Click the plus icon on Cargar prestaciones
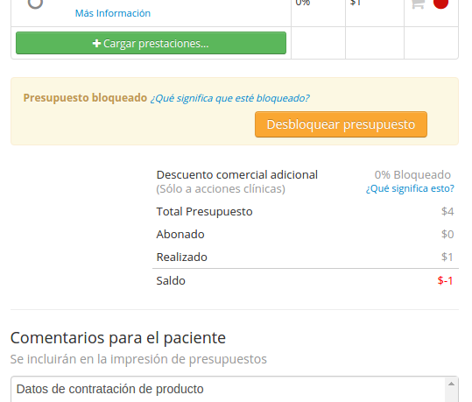The width and height of the screenshot is (472, 402). (x=96, y=44)
